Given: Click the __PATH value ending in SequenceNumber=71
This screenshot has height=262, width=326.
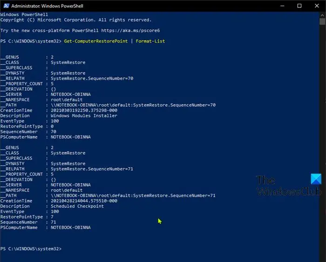Looking at the screenshot, I should (x=133, y=196).
